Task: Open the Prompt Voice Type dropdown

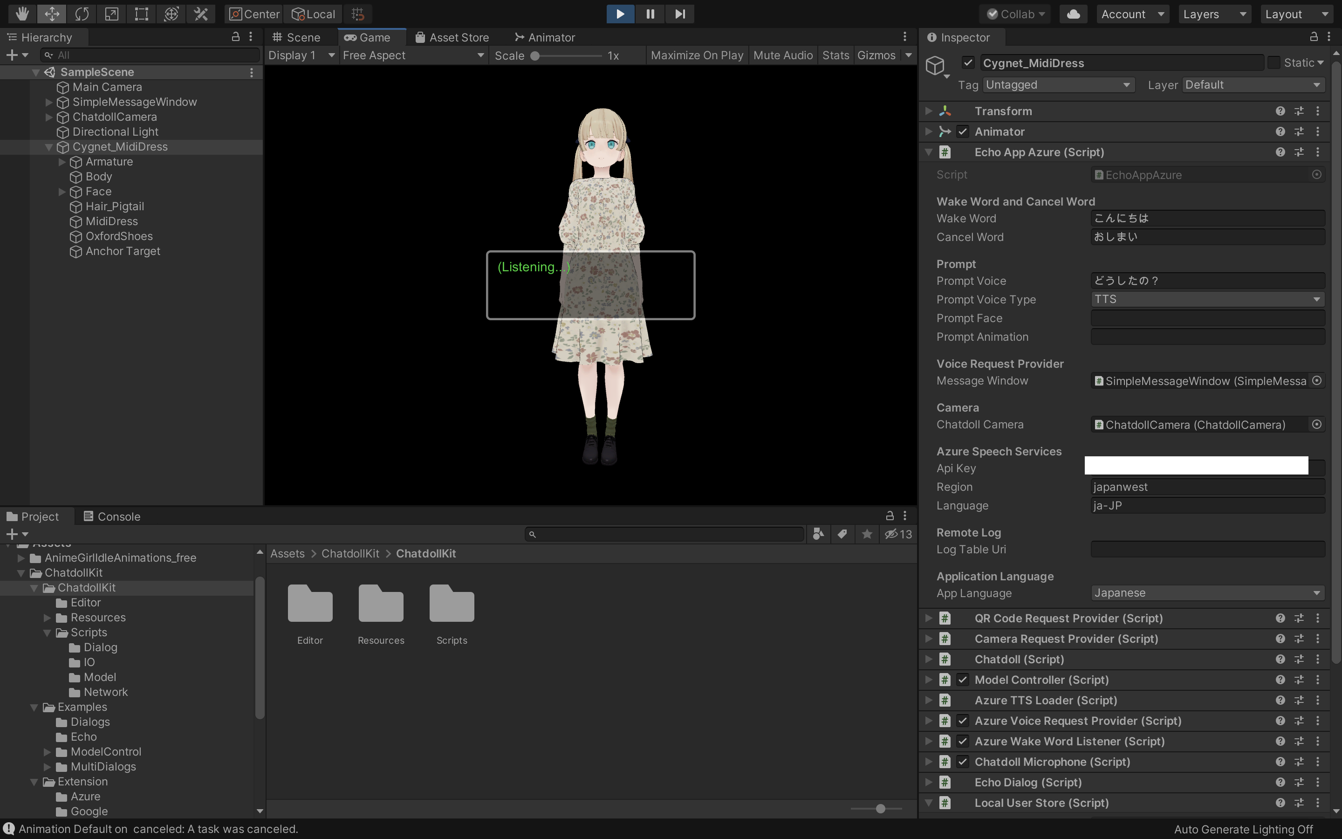Action: [1207, 299]
